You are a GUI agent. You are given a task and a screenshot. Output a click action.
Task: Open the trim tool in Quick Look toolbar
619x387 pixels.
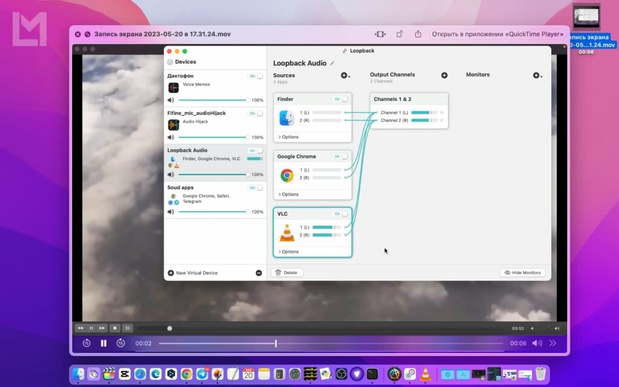tap(380, 34)
